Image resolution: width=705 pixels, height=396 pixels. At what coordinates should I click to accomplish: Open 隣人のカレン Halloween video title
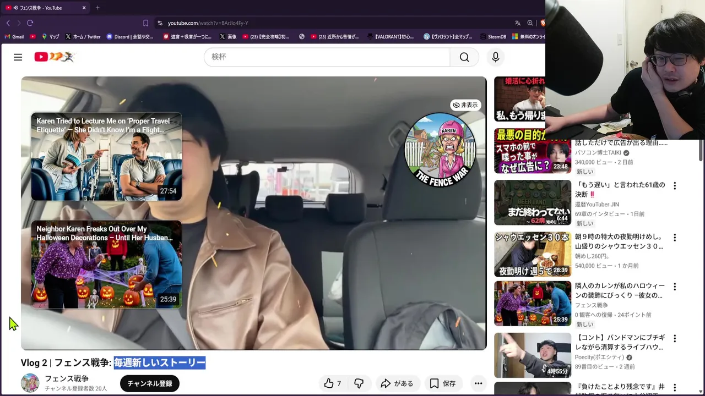[x=620, y=290]
